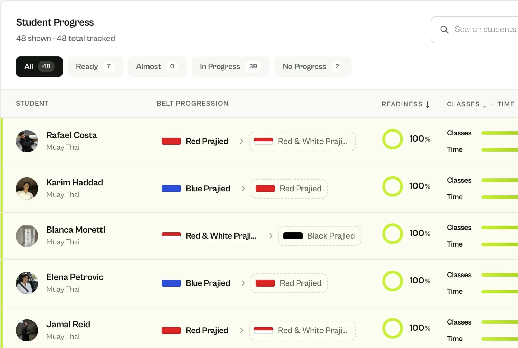Click Rafael Costa's red belt icon
Screen dimensions: 518x348
[x=171, y=141]
